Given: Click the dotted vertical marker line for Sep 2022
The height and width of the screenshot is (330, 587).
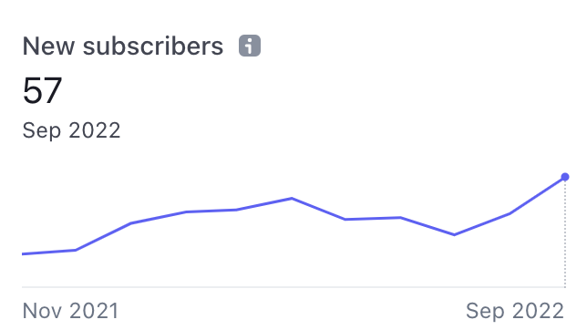Looking at the screenshot, I should point(565,234).
